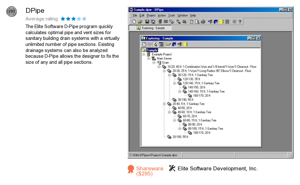Select the Sample root folder in tree
Screen dimensions: 300x185
(152, 50)
